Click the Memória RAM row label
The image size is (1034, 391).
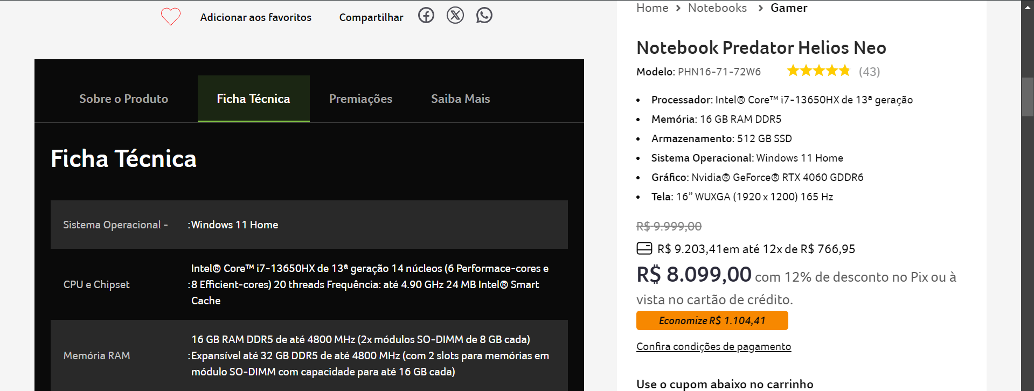coord(96,355)
